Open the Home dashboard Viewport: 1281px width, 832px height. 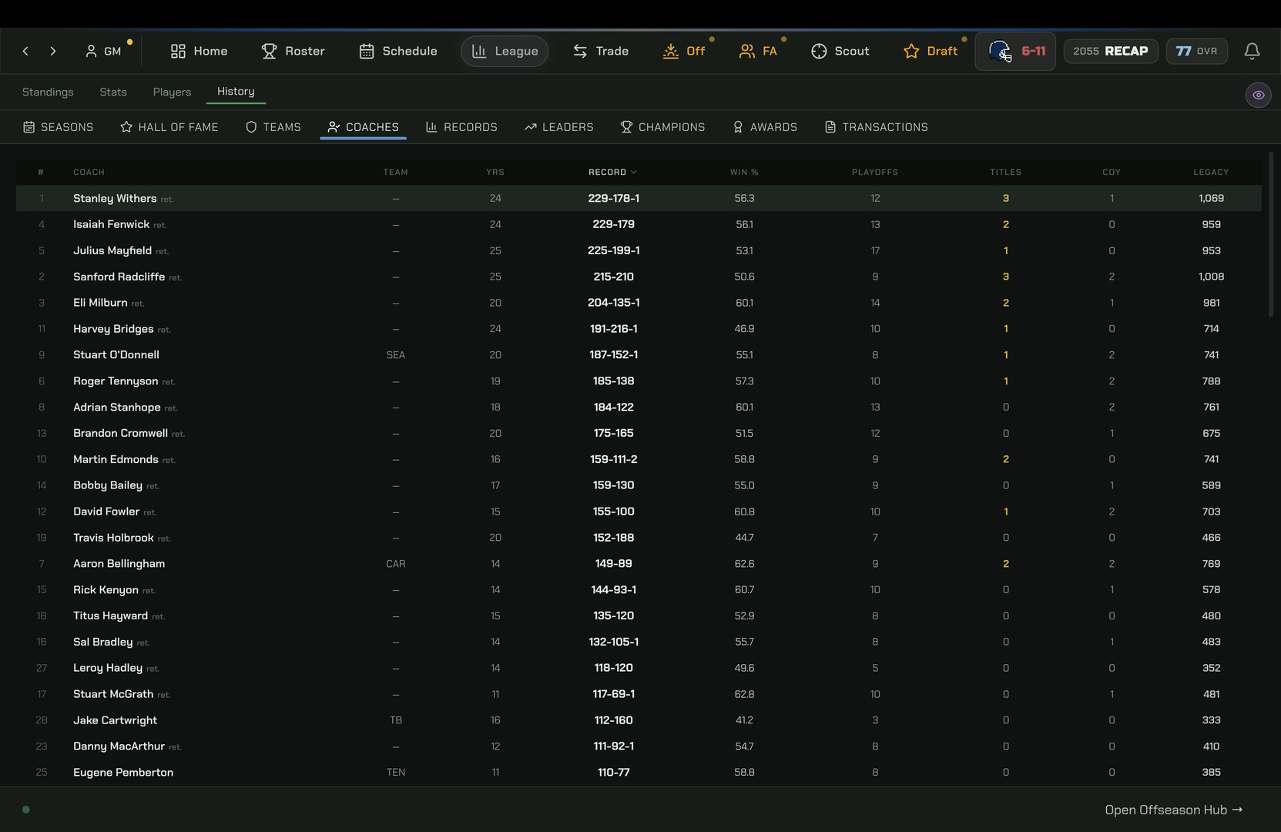coord(199,51)
